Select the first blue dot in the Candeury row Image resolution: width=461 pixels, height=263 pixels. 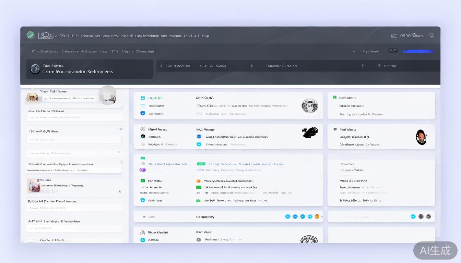pyautogui.click(x=287, y=216)
